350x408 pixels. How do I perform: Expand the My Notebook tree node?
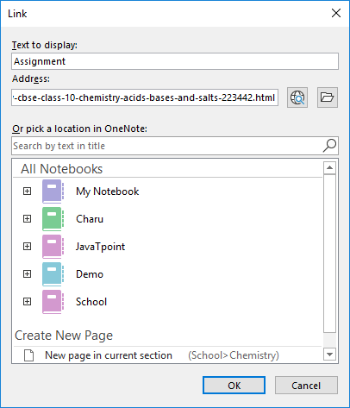[x=27, y=191]
